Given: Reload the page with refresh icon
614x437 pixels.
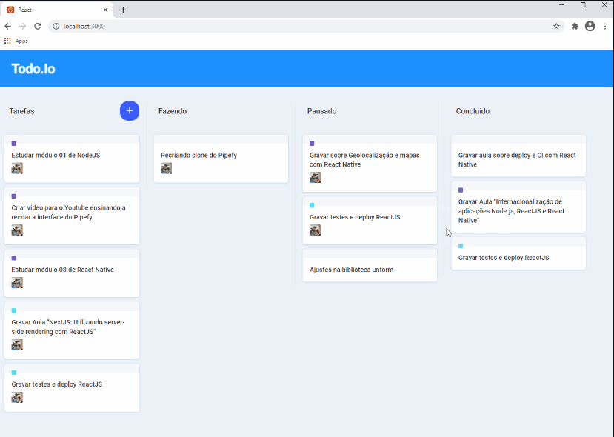Looking at the screenshot, I should point(38,26).
